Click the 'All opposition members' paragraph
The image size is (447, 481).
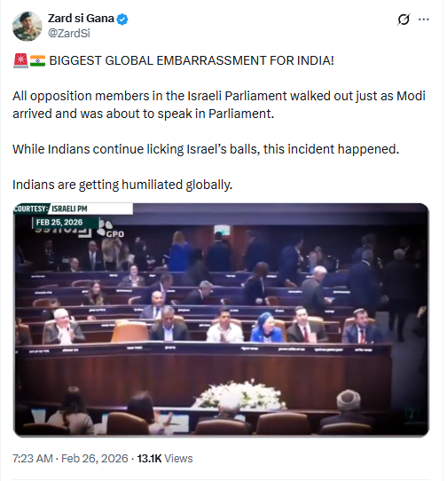tap(218, 105)
